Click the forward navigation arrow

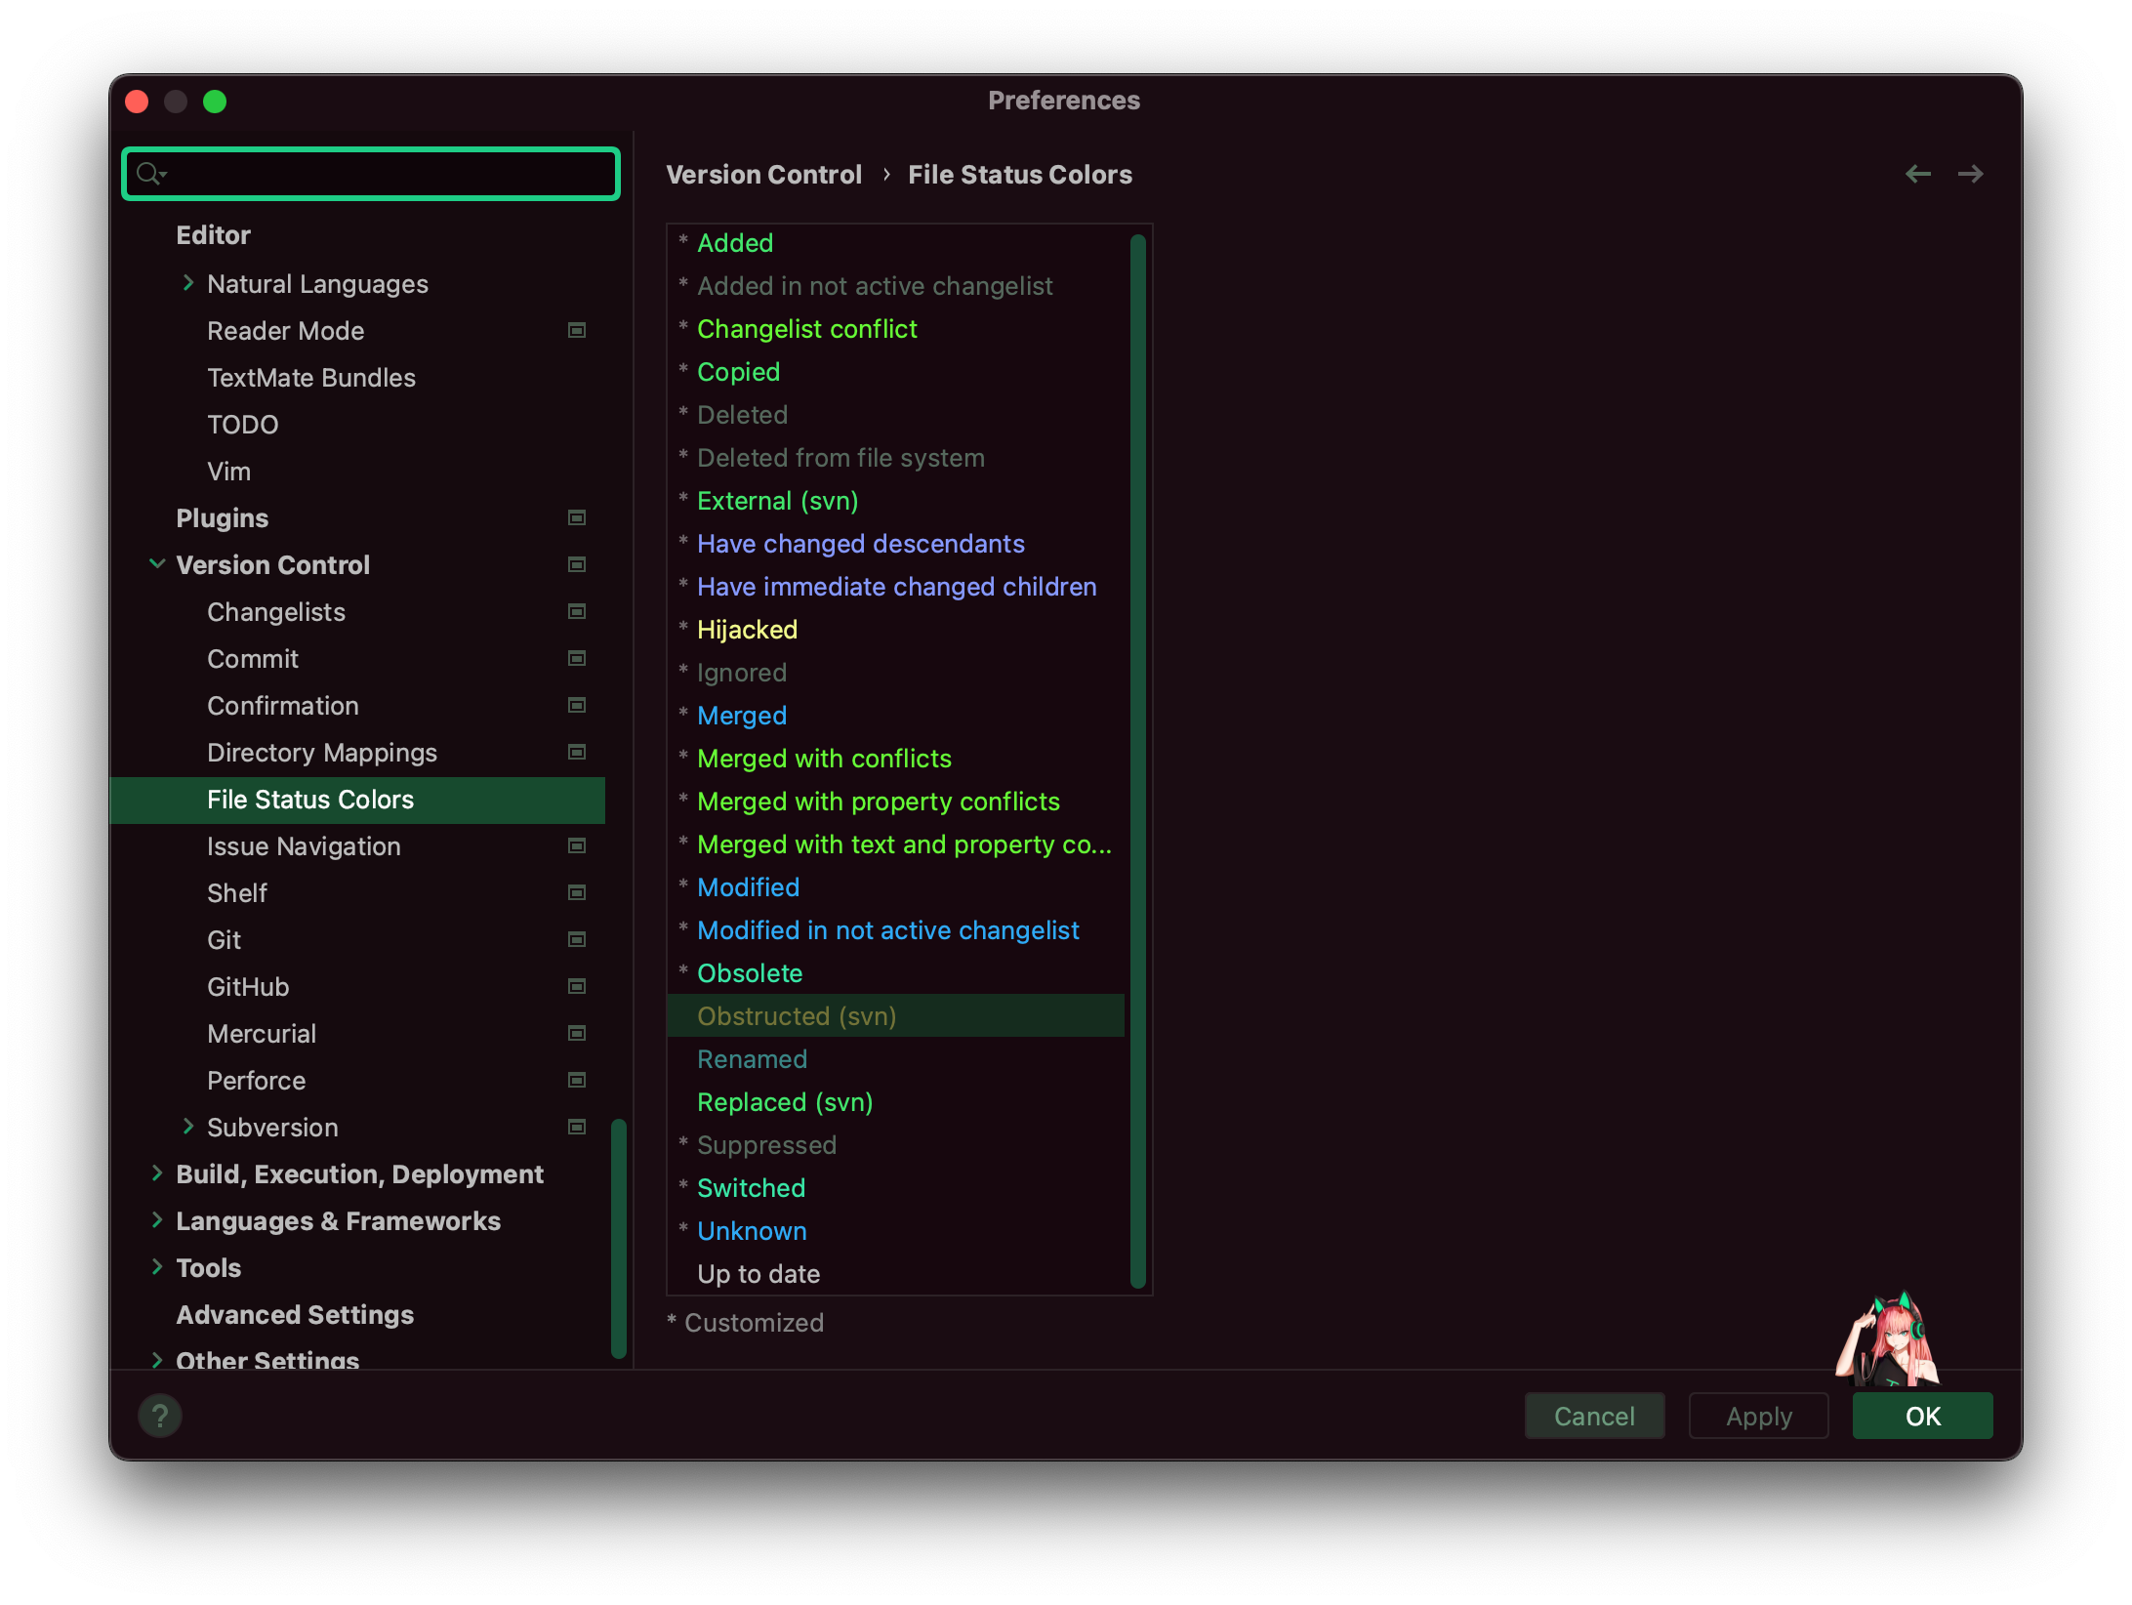(1971, 174)
